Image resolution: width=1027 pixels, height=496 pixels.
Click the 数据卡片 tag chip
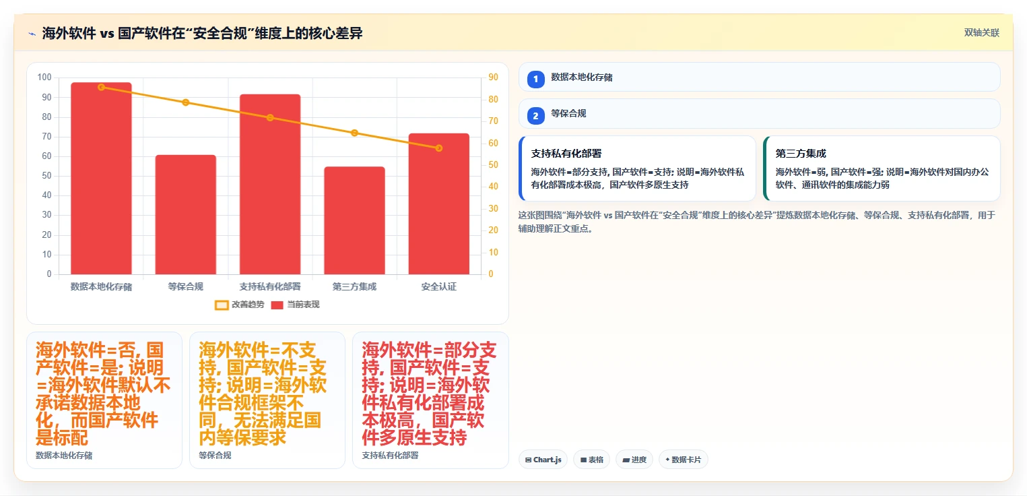(684, 460)
